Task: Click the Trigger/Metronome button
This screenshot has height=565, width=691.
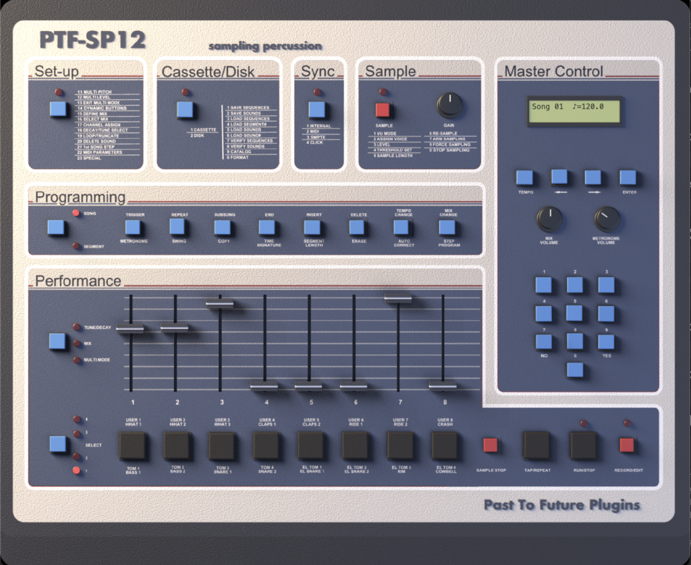Action: 133,228
